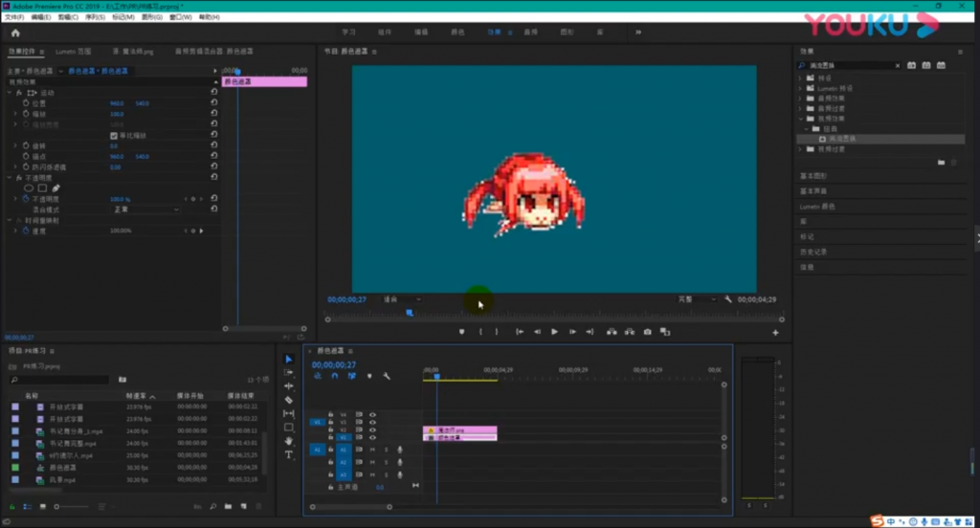Open the Edit menu
This screenshot has height=528, width=980.
point(40,17)
